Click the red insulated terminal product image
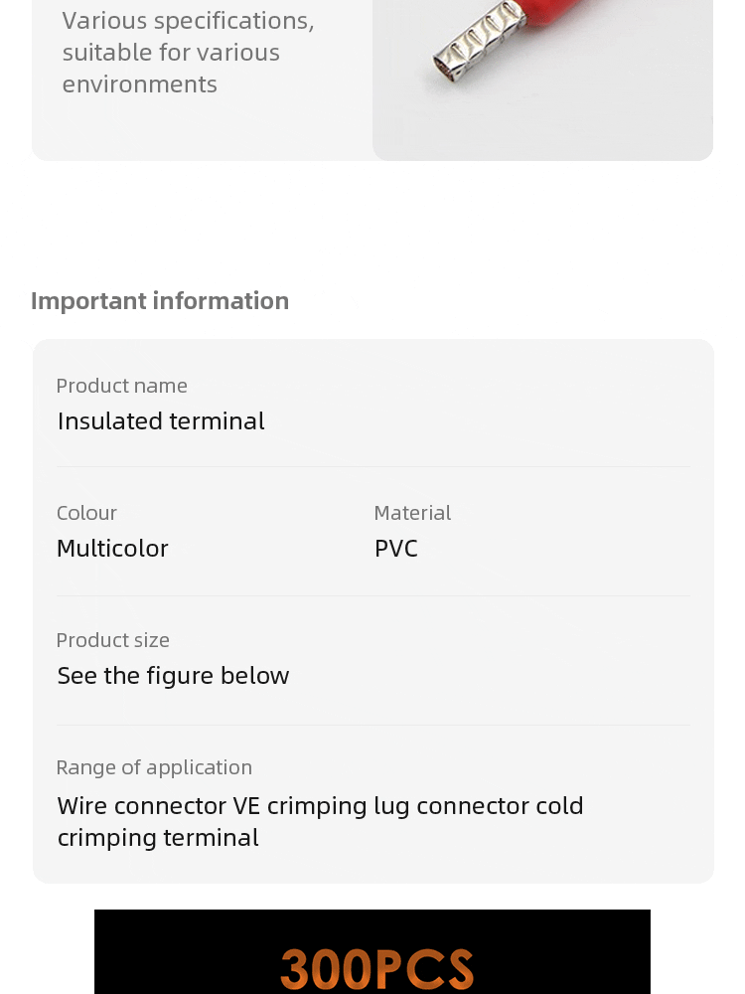 (543, 80)
